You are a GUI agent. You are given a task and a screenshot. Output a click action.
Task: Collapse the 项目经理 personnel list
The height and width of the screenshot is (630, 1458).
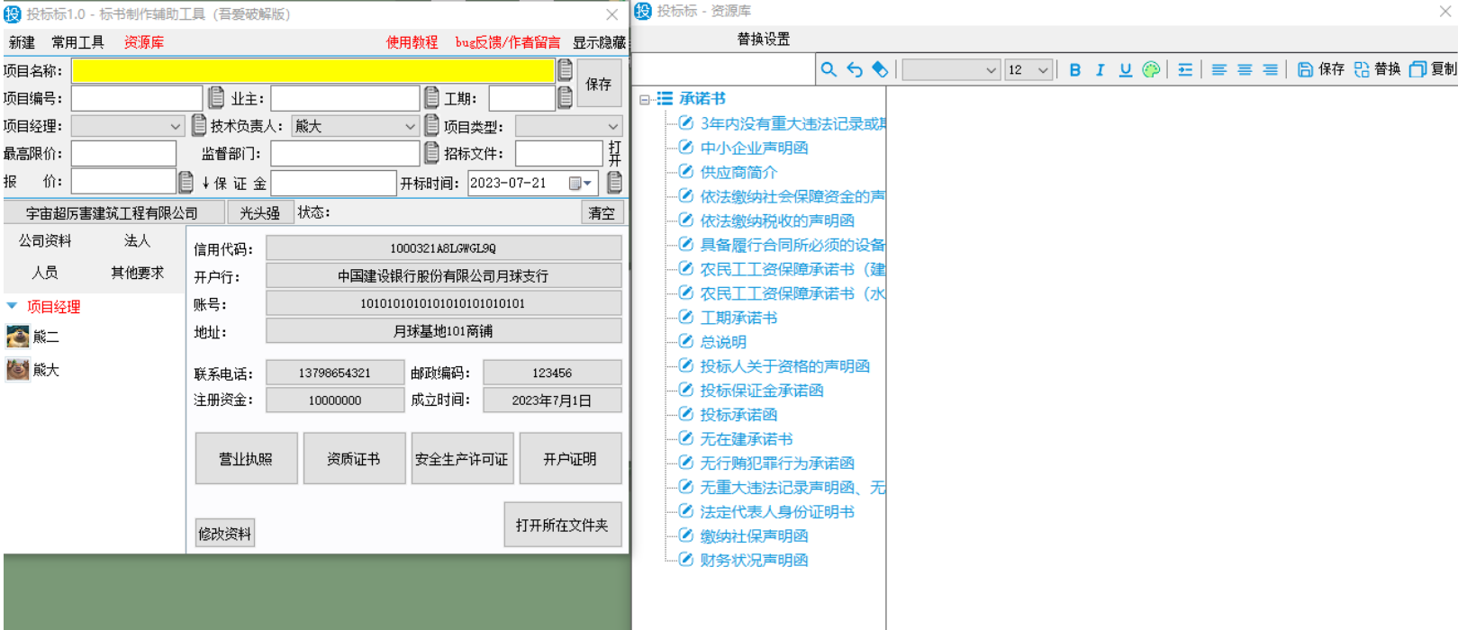(12, 307)
